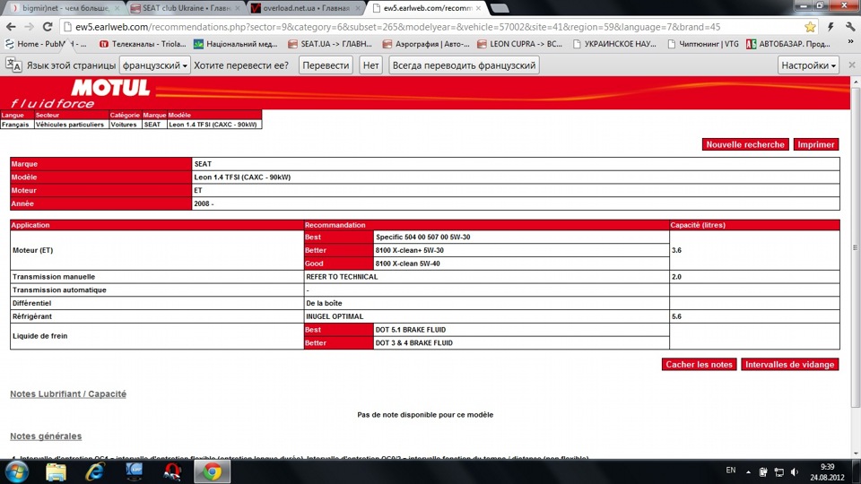Go back with the browser back arrow
Image resolution: width=861 pixels, height=484 pixels.
11,26
